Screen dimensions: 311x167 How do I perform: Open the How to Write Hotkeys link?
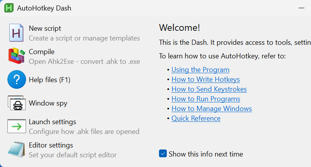(206, 79)
